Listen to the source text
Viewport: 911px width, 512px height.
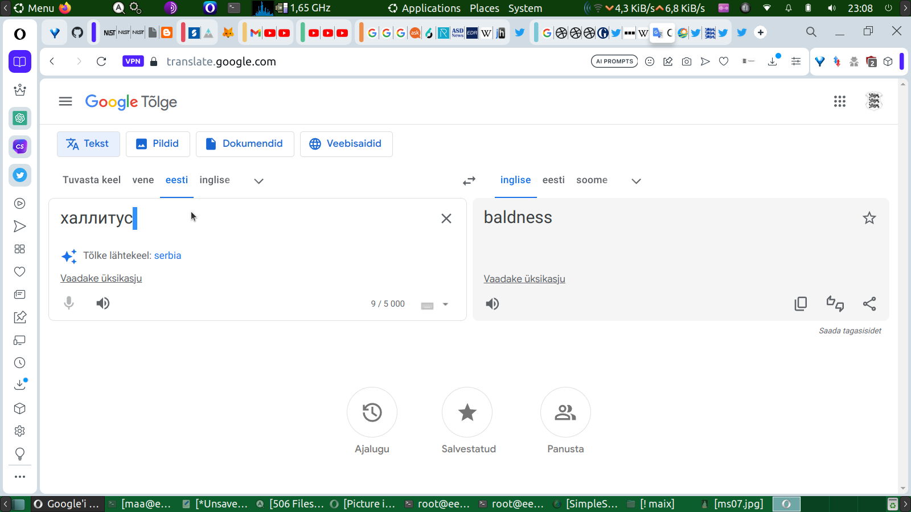[103, 303]
